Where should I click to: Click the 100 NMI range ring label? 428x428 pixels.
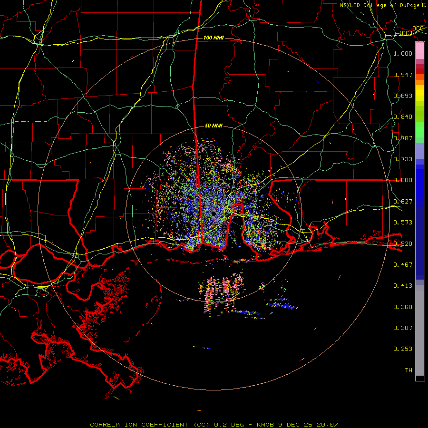click(x=214, y=38)
